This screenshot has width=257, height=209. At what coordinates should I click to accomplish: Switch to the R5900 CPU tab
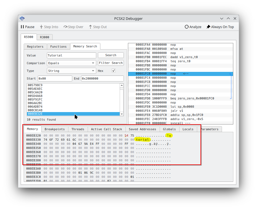29,37
